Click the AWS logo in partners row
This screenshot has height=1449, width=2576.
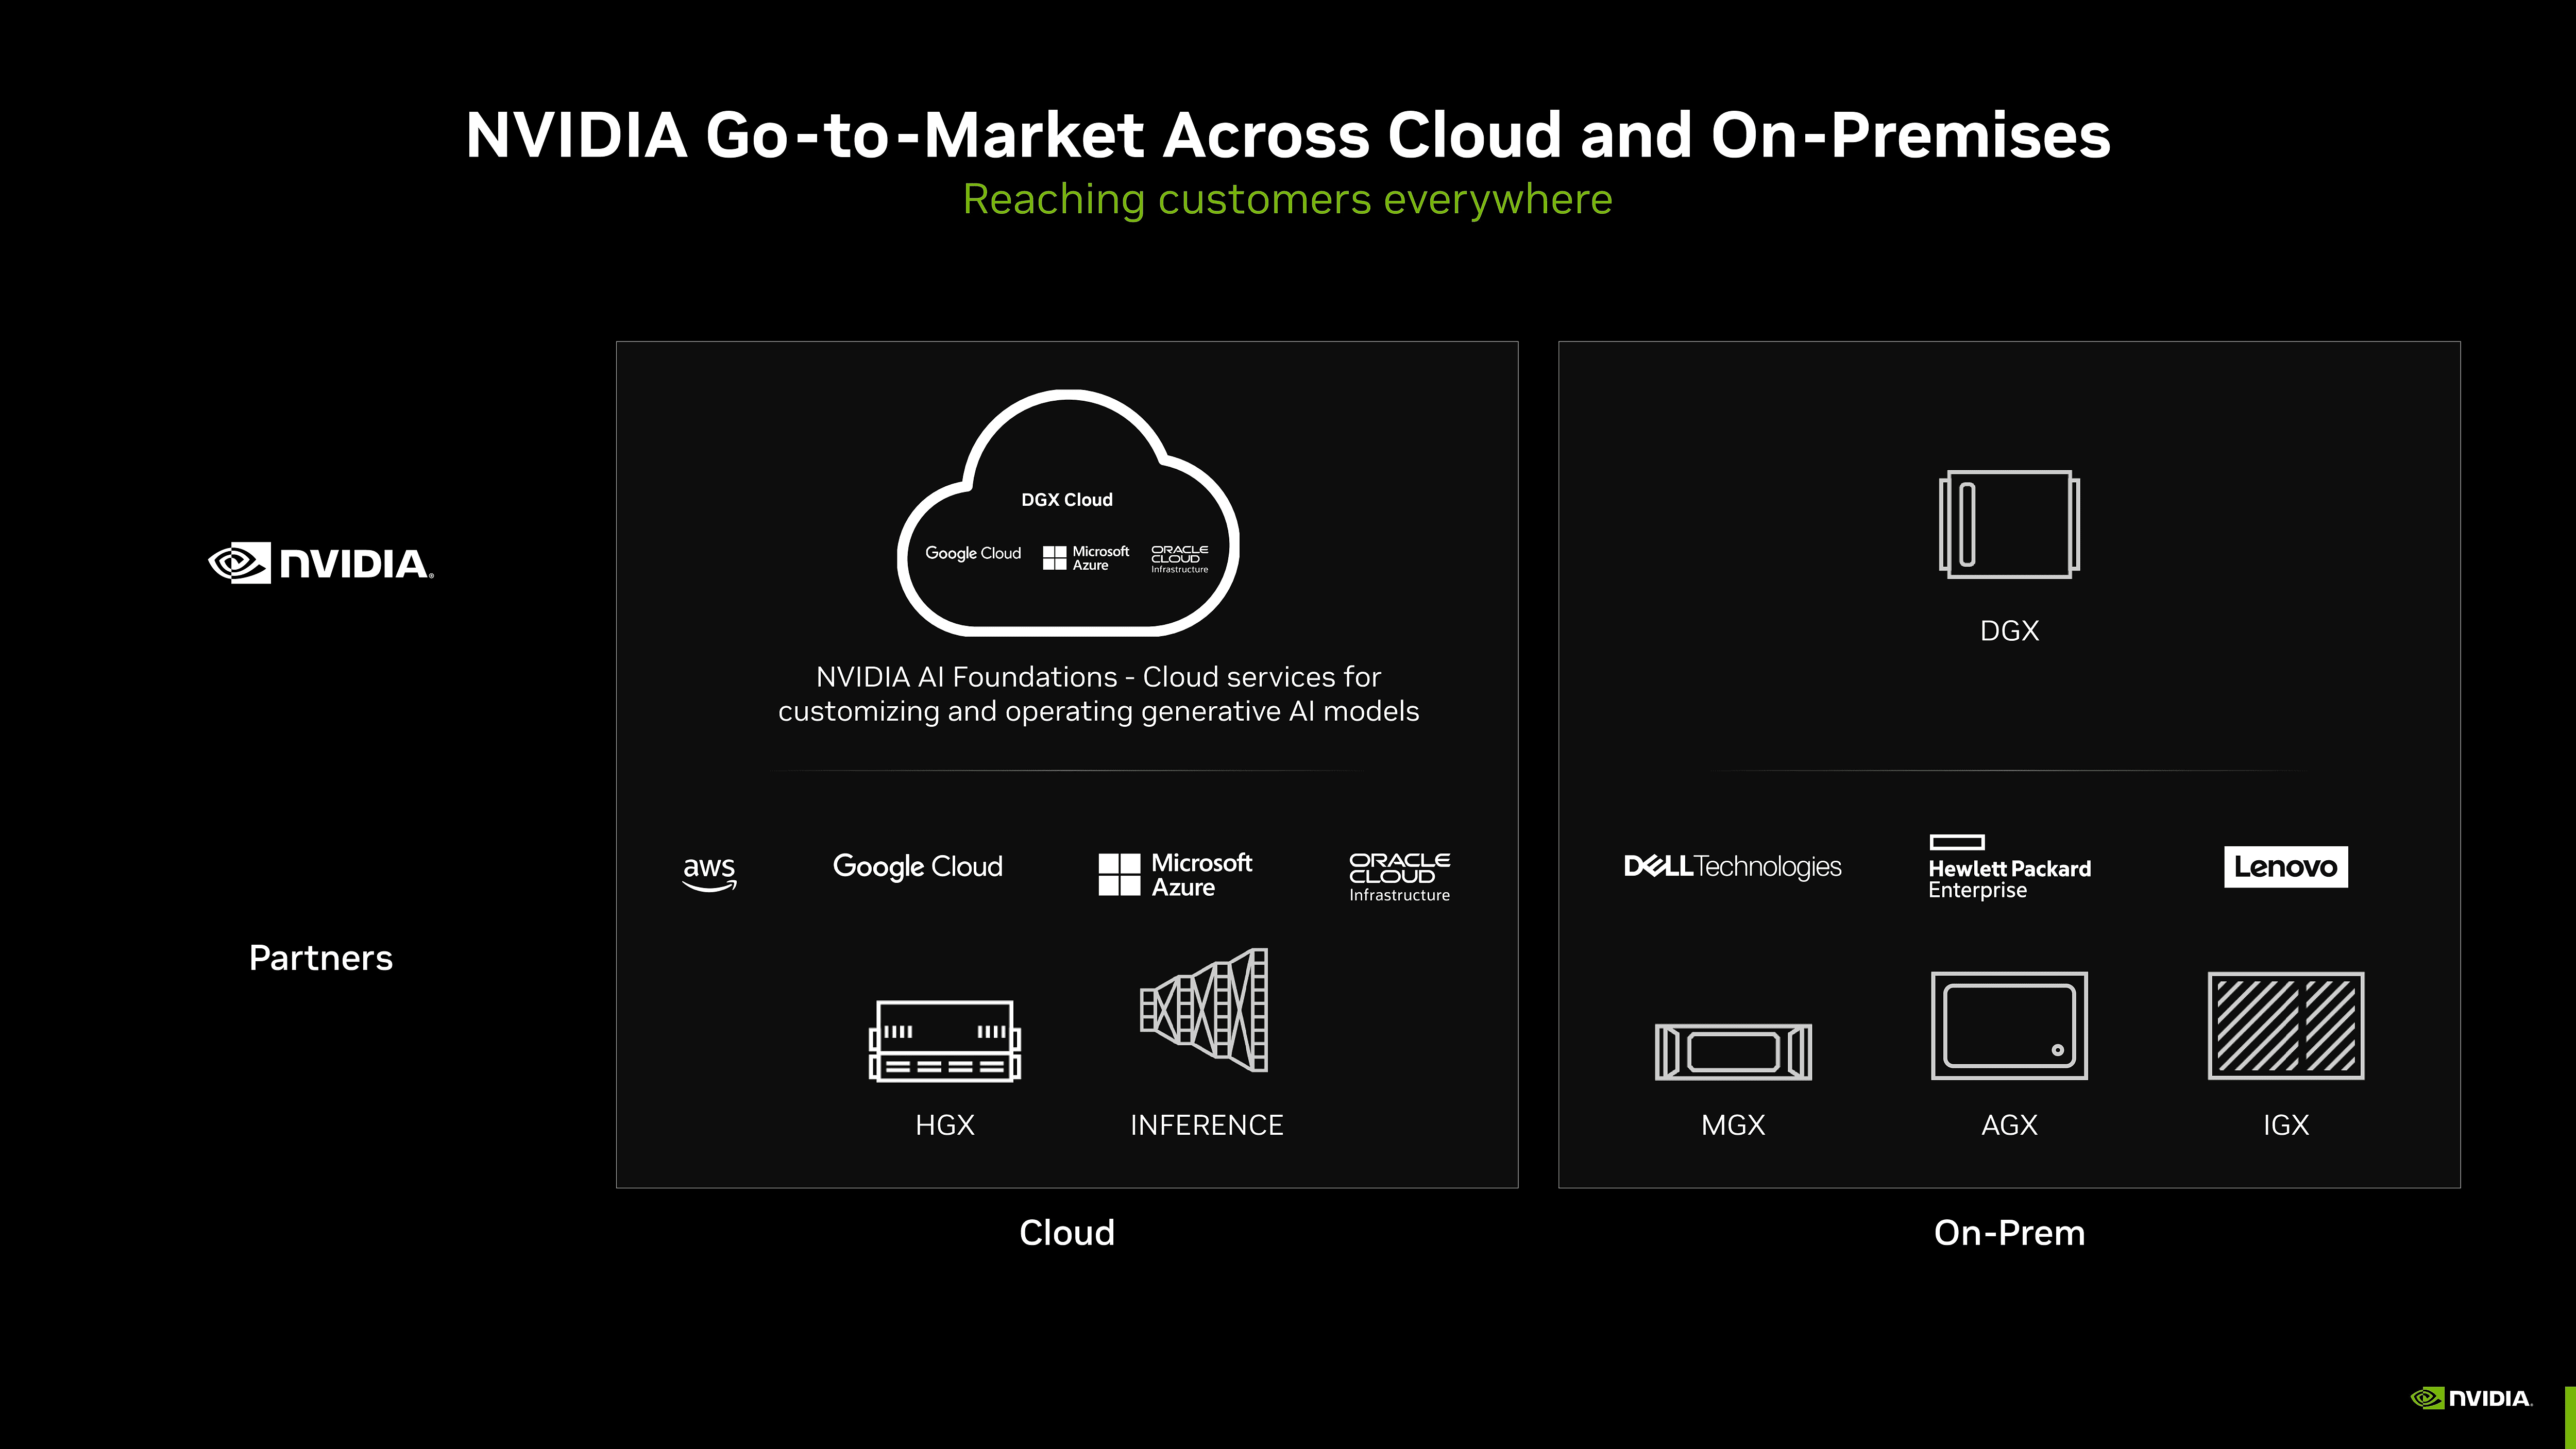[709, 872]
